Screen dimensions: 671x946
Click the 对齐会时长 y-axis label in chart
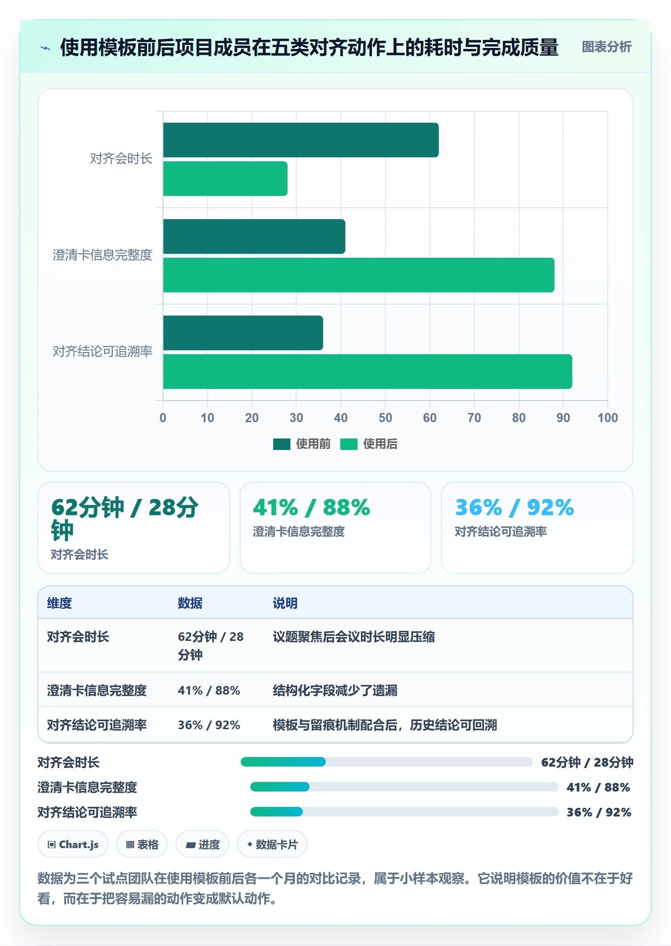click(121, 159)
